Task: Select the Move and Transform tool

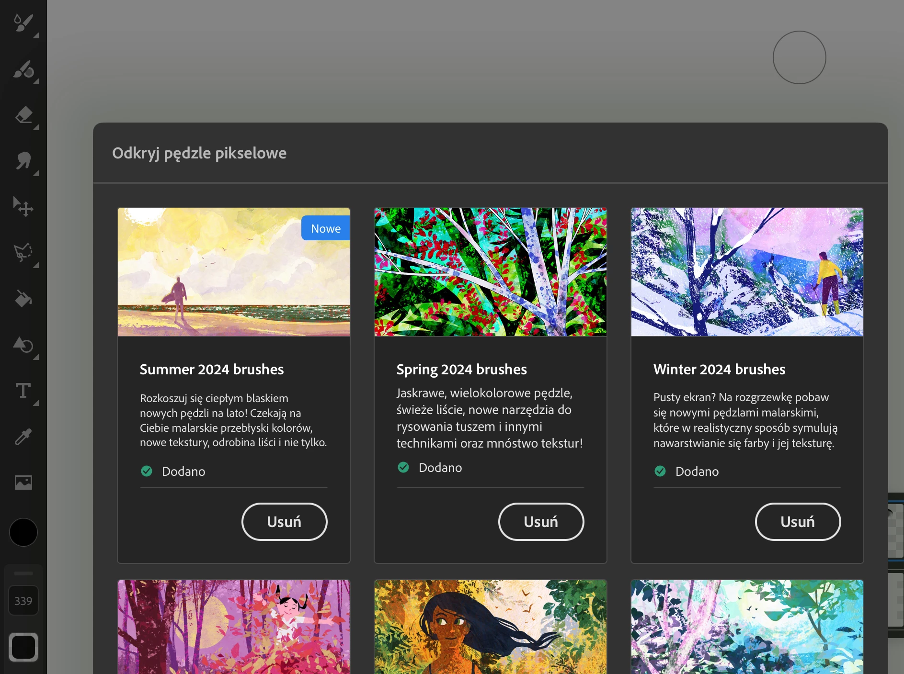Action: point(23,207)
